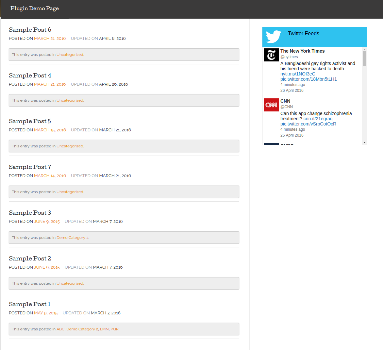Click scrollbar down arrow in Twitter feed
383x350 pixels.
click(364, 142)
